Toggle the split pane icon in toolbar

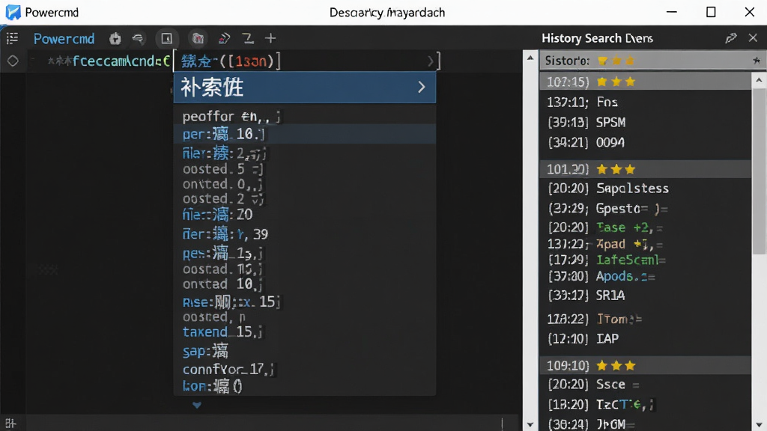167,38
